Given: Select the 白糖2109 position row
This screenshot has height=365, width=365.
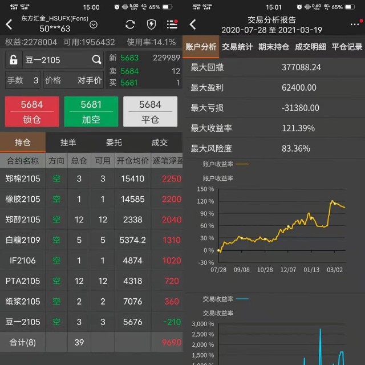Looking at the screenshot, I should [91, 240].
